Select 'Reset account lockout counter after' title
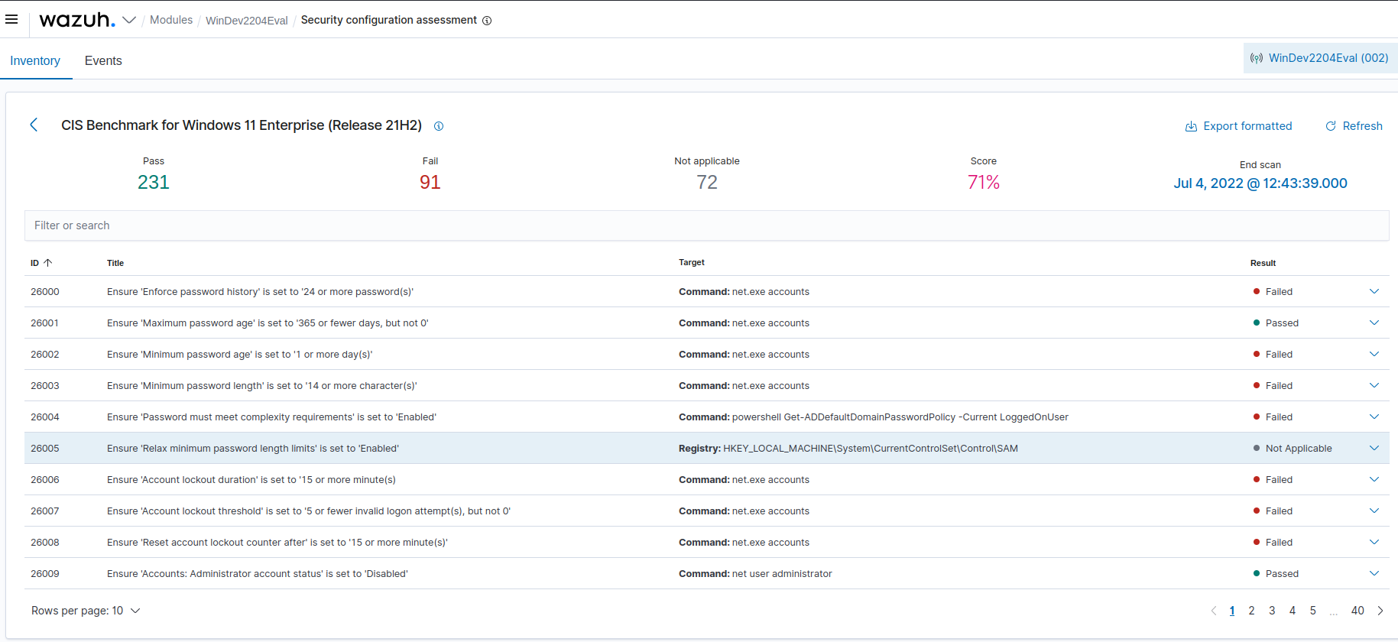 pyautogui.click(x=277, y=543)
